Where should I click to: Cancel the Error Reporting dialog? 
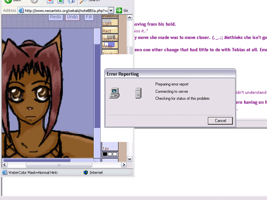pyautogui.click(x=220, y=120)
